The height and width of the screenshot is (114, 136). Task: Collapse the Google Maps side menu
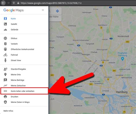pos(43,10)
